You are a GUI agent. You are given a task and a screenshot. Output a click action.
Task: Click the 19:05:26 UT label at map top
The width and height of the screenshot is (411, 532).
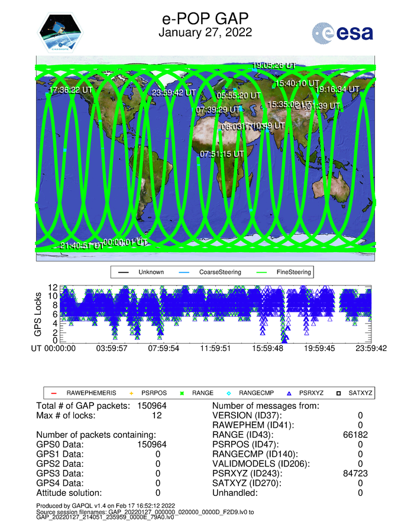pos(274,65)
